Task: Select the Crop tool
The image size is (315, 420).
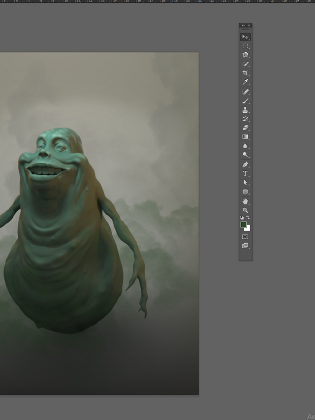Action: coord(246,73)
